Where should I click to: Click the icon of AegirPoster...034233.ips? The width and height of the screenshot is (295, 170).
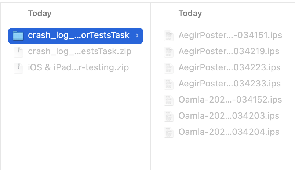point(168,84)
